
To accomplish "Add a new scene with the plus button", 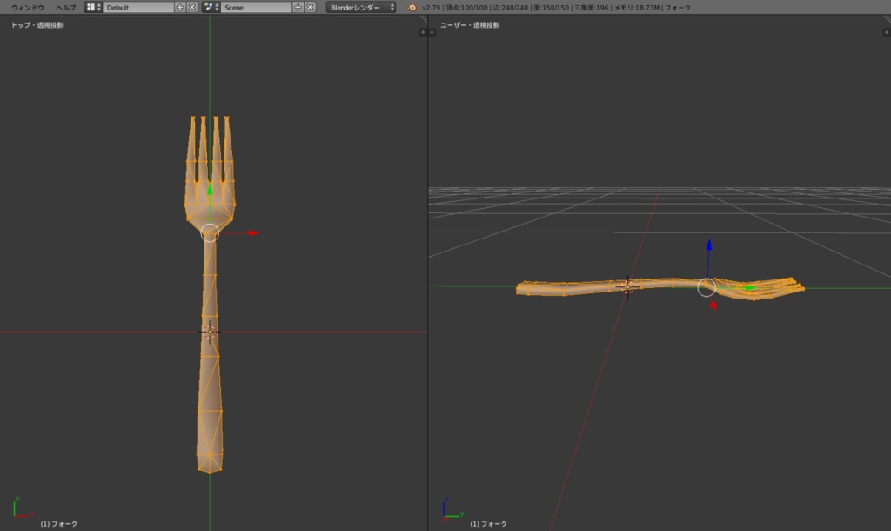I will click(299, 6).
